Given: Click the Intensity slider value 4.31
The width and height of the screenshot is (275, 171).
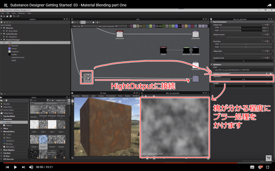Looking at the screenshot, I should 243,80.
